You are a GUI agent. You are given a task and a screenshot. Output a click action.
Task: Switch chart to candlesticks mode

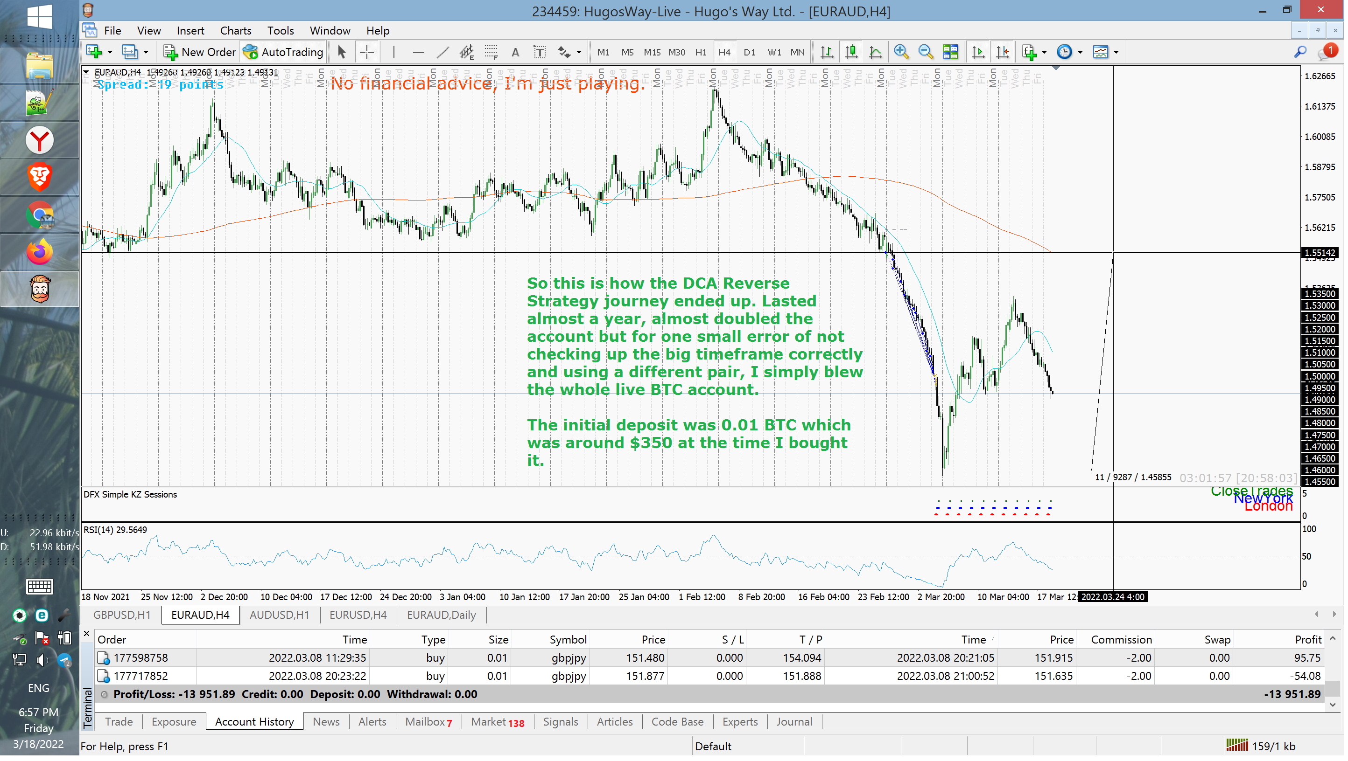pyautogui.click(x=853, y=52)
